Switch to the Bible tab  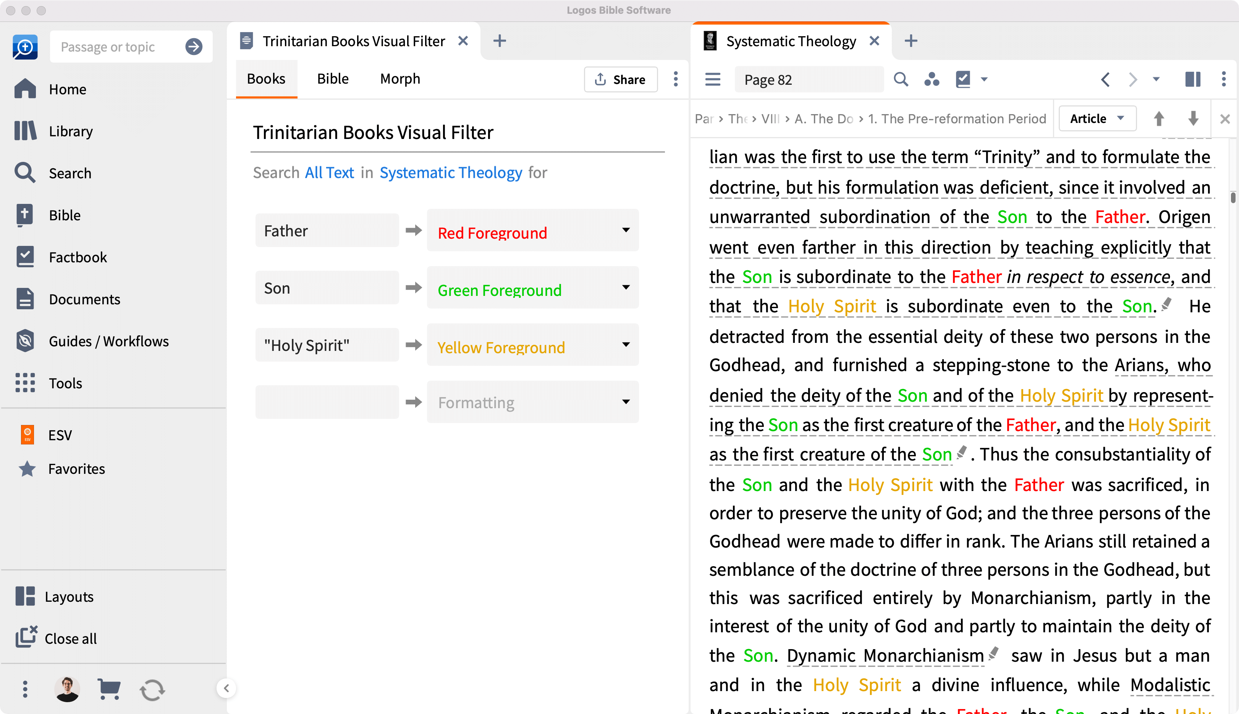point(333,78)
